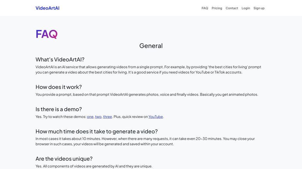
Task: Open demo link "two"
Action: click(98, 117)
